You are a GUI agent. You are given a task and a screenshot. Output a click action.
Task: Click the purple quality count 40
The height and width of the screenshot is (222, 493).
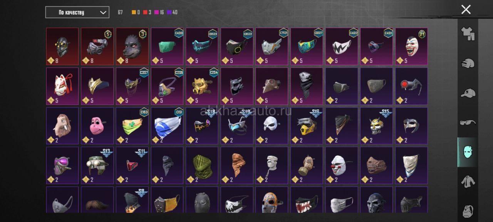(x=172, y=12)
